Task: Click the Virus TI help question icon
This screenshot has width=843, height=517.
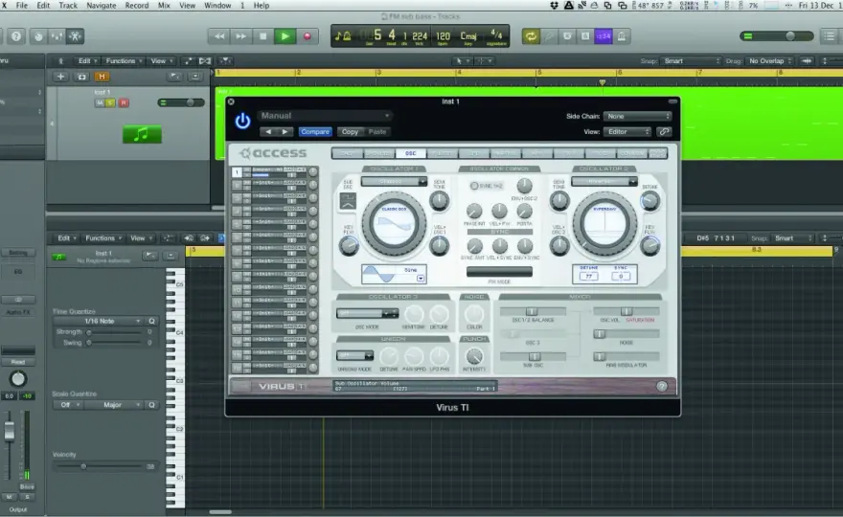Action: coord(662,387)
